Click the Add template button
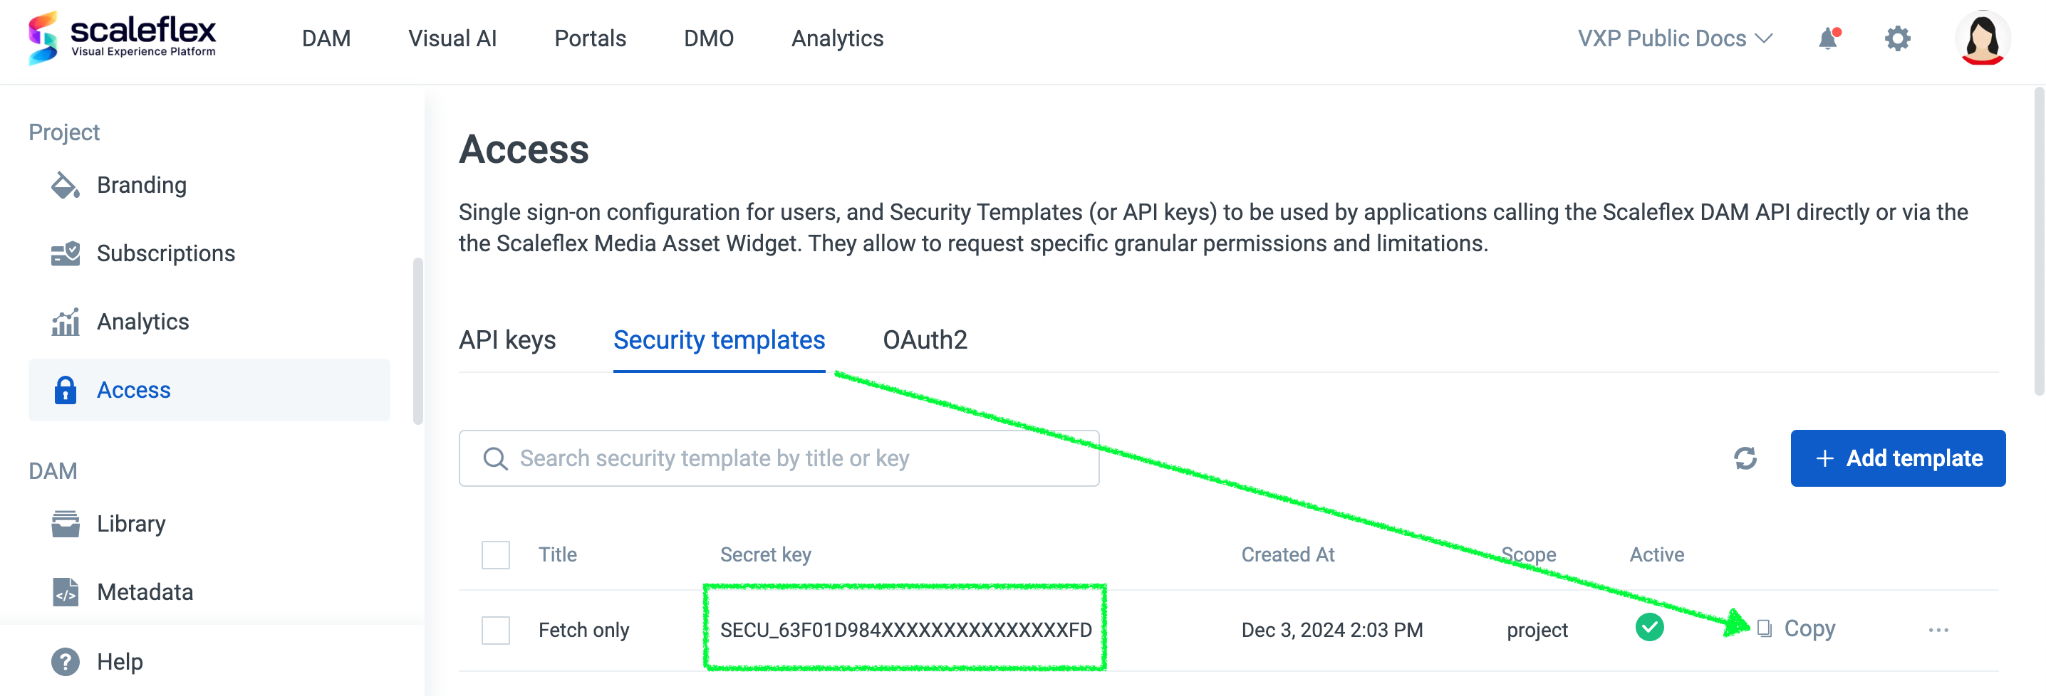 [1898, 458]
